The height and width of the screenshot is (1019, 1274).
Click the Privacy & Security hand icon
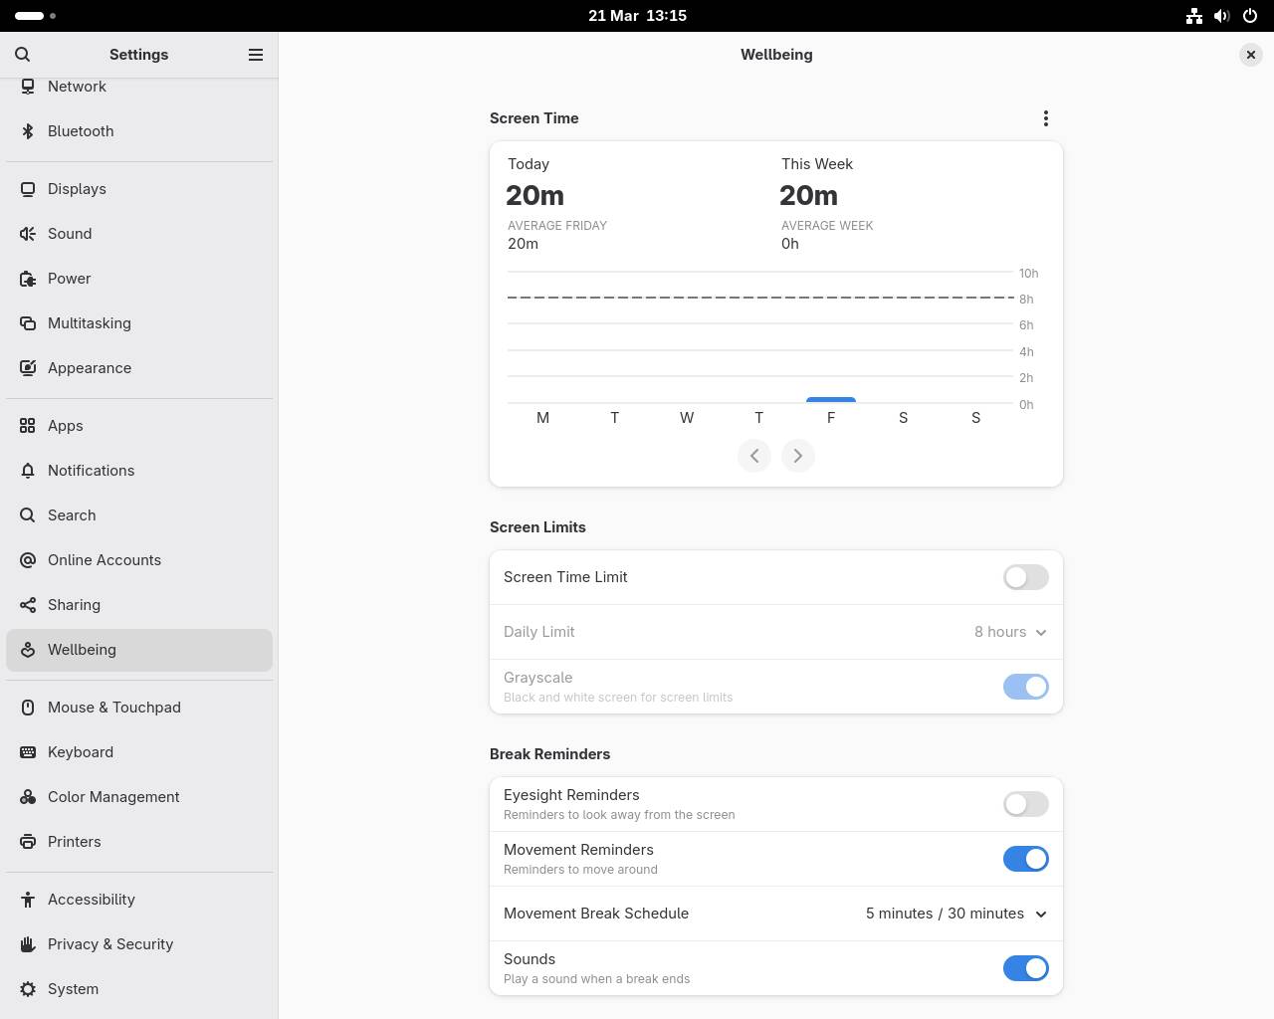[x=28, y=944]
